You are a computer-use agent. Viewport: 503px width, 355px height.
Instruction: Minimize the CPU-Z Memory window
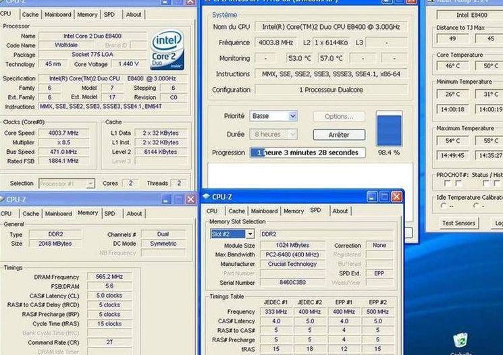[166, 200]
